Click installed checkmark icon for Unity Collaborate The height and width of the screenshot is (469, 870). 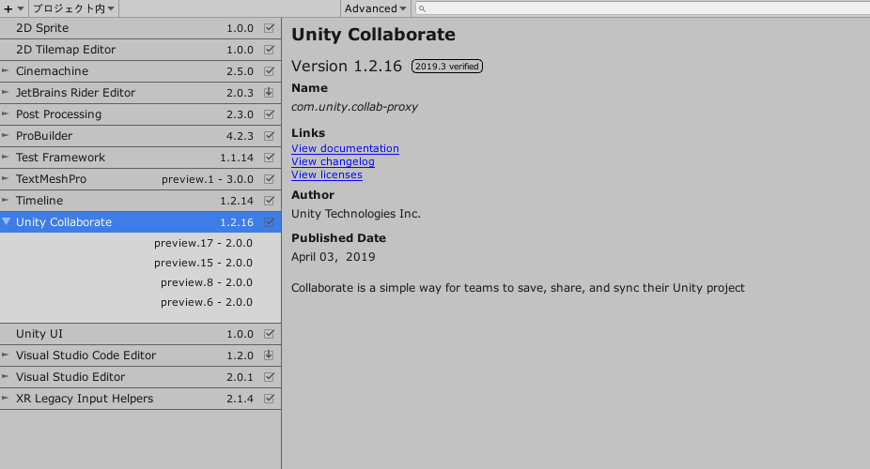pos(269,222)
